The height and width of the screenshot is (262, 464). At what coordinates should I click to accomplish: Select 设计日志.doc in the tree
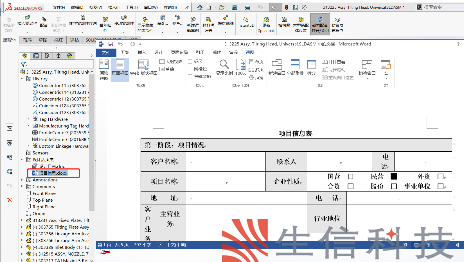(x=49, y=167)
